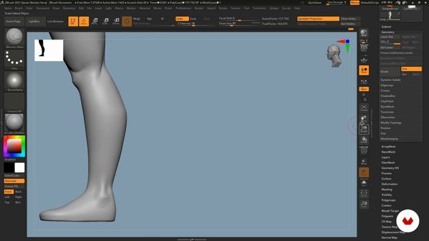Expand the DynaMesh subsection
Image resolution: width=429 pixels, height=241 pixels.
coord(387,106)
